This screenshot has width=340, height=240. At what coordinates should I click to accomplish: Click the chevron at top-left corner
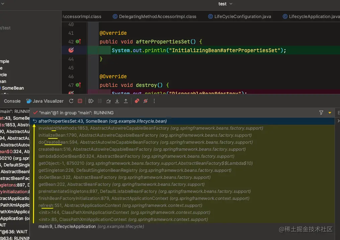click(3, 3)
